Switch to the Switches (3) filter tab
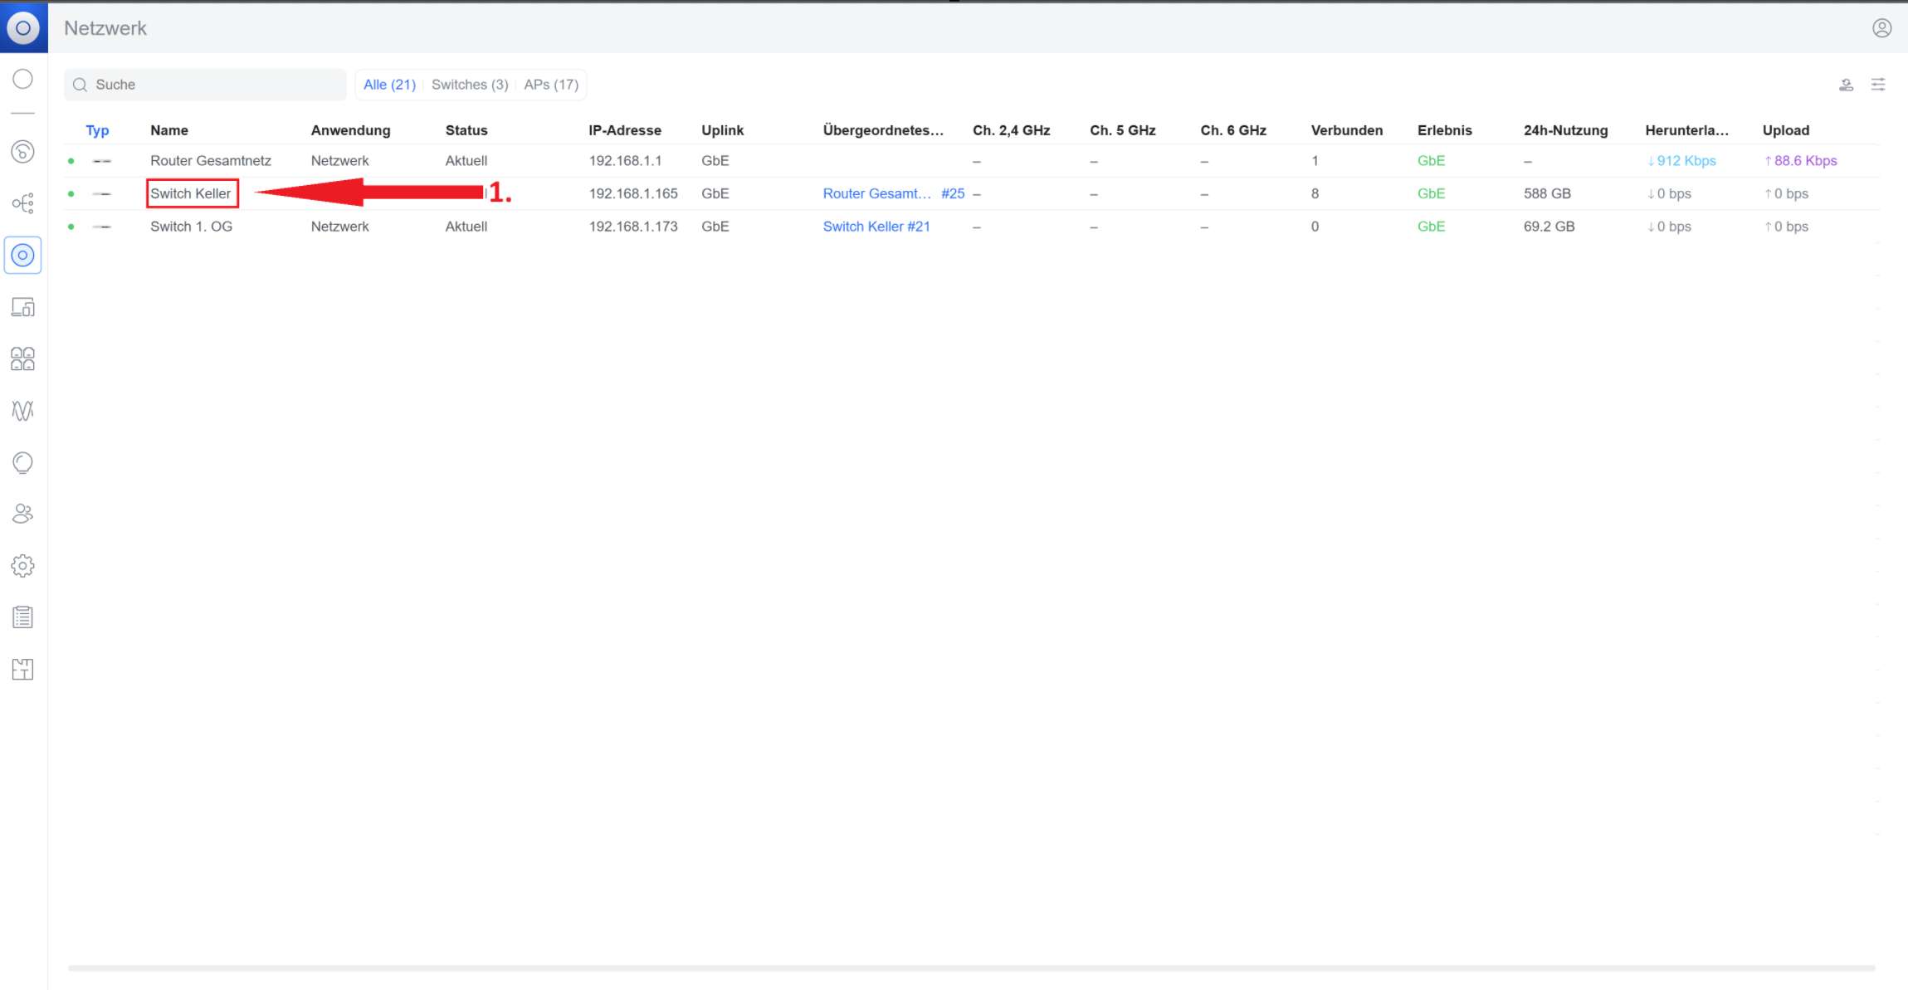1908x990 pixels. coord(469,85)
